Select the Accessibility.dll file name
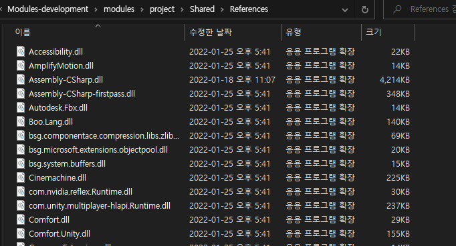This screenshot has height=246, width=456. click(x=55, y=51)
